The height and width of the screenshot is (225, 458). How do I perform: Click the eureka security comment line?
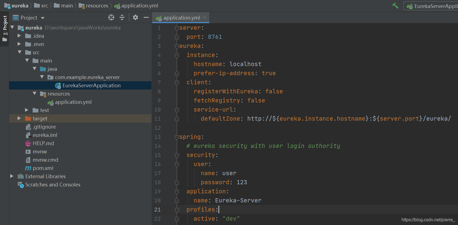pyautogui.click(x=263, y=146)
